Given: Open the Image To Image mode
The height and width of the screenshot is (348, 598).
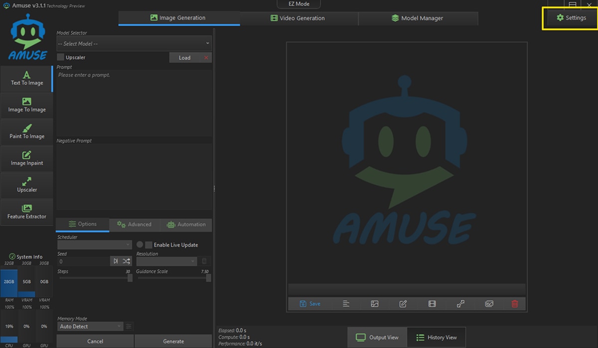Looking at the screenshot, I should [27, 105].
